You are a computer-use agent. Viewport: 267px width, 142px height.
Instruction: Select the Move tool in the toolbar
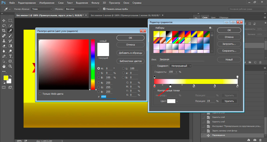click(x=4, y=20)
